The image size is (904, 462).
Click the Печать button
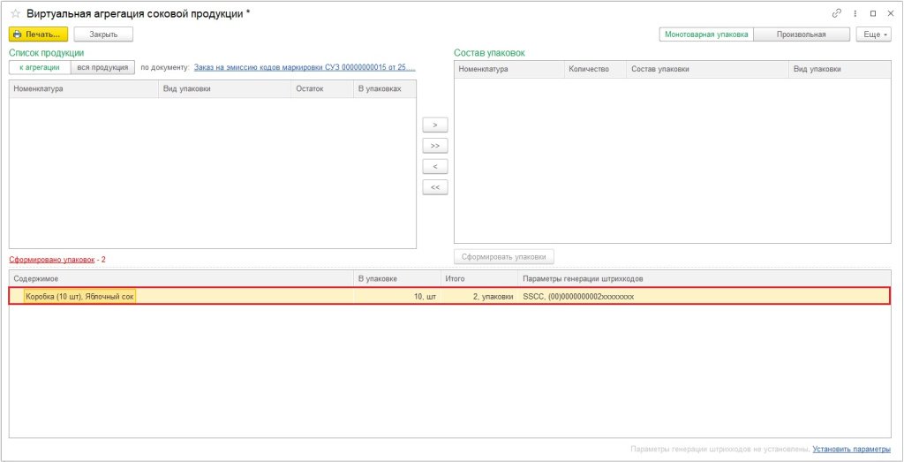click(x=38, y=34)
